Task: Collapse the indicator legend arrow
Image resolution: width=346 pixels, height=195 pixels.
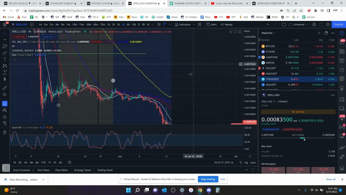Action: (x=14, y=60)
